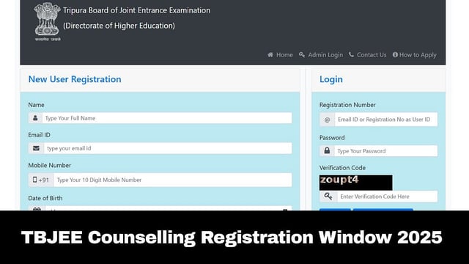Click the phone icon beside Contact Us
Viewport: 469px width, 264px height.
(x=351, y=54)
